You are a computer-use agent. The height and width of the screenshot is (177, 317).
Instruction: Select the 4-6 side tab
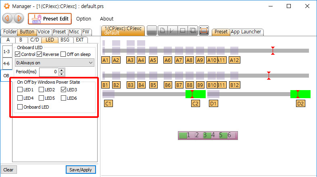(x=7, y=64)
